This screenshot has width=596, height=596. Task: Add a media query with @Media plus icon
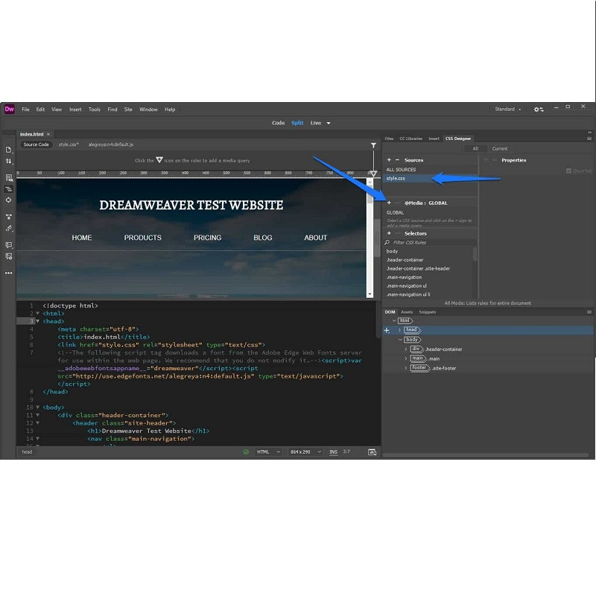[x=389, y=203]
